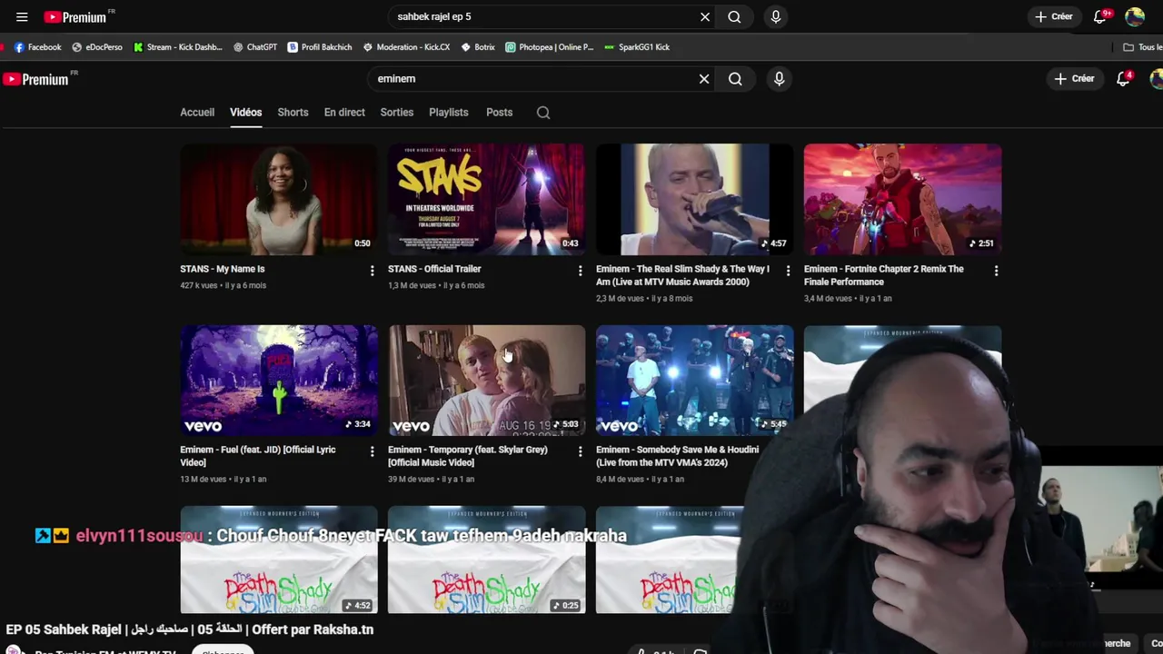Clear the 'eminem' search text

(x=704, y=79)
